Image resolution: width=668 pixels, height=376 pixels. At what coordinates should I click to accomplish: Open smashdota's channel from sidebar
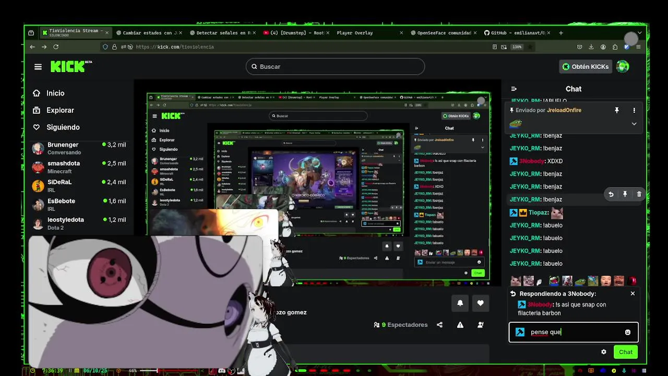click(79, 167)
